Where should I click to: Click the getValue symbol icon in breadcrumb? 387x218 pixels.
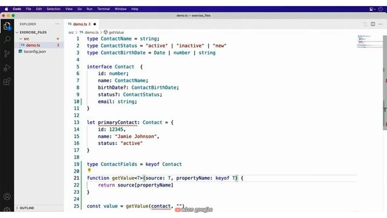pos(106,32)
